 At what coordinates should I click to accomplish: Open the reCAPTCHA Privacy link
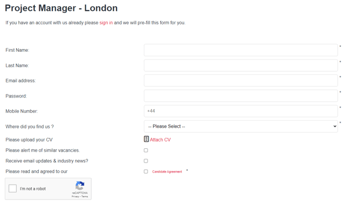coord(75,196)
